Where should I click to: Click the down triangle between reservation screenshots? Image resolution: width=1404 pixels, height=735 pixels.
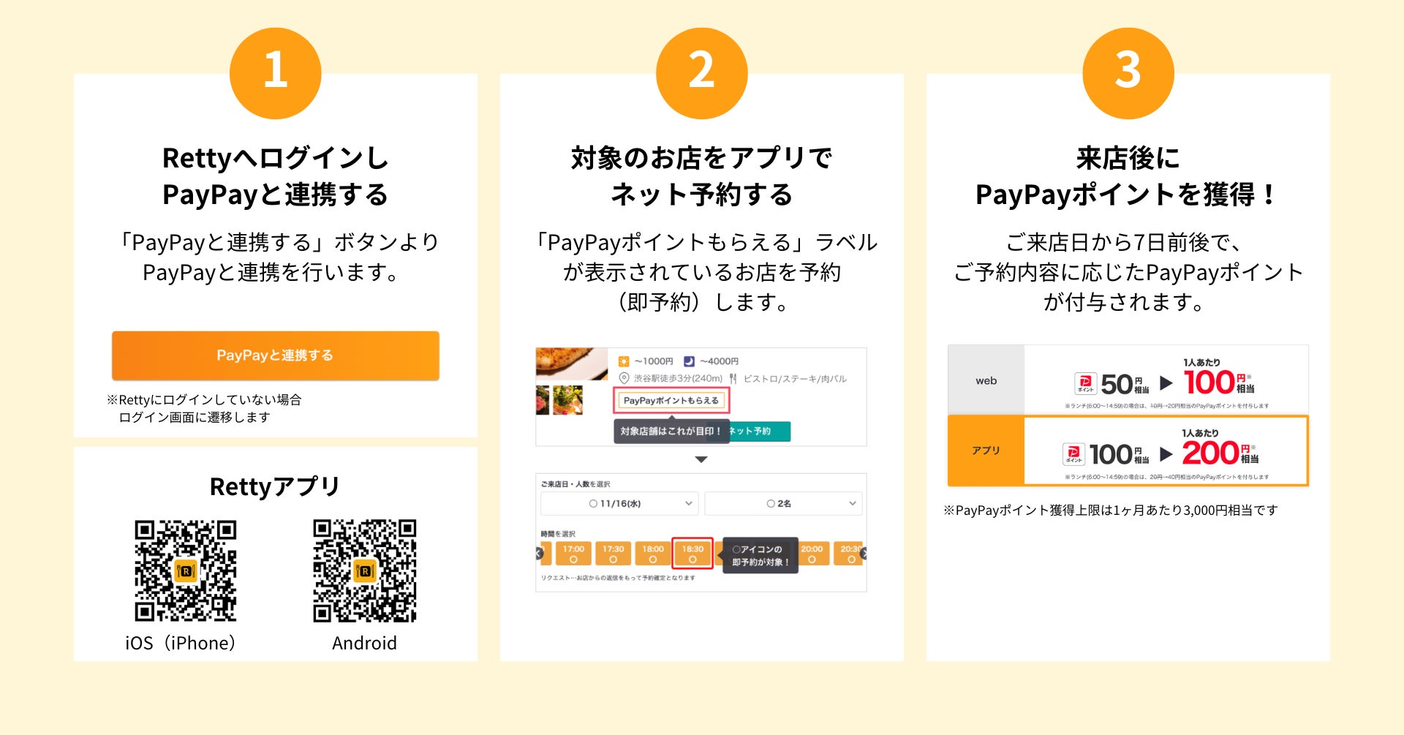pyautogui.click(x=701, y=459)
